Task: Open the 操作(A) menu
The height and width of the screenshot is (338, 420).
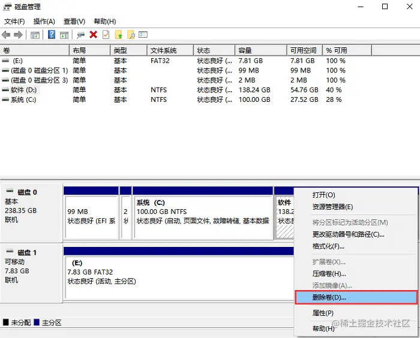Action: (44, 22)
